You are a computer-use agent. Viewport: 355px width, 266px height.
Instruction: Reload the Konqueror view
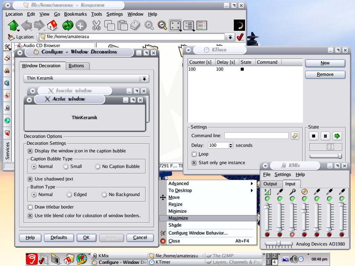(68, 25)
